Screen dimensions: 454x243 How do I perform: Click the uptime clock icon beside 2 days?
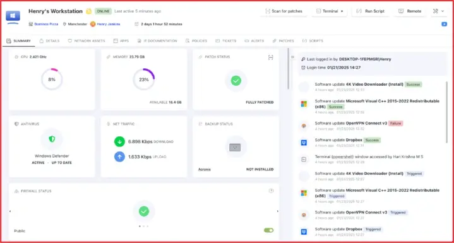click(136, 24)
